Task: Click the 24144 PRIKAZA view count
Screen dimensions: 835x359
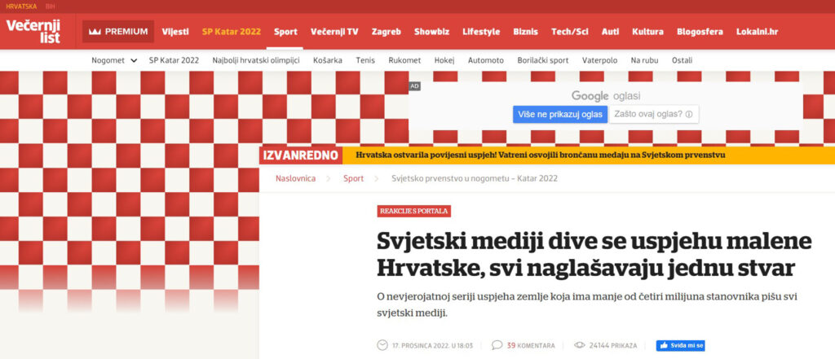Action: (613, 345)
